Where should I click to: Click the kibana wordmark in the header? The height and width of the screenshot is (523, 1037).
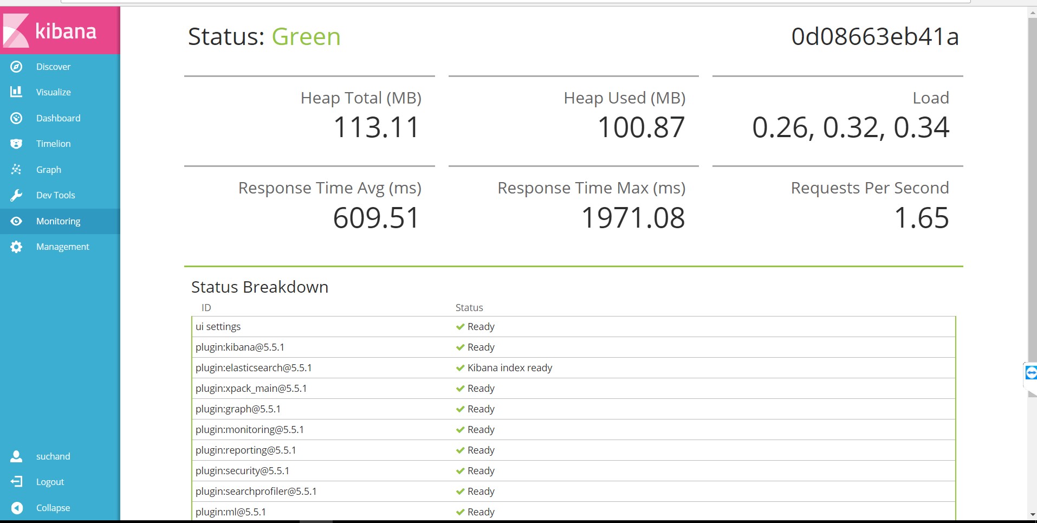[66, 31]
